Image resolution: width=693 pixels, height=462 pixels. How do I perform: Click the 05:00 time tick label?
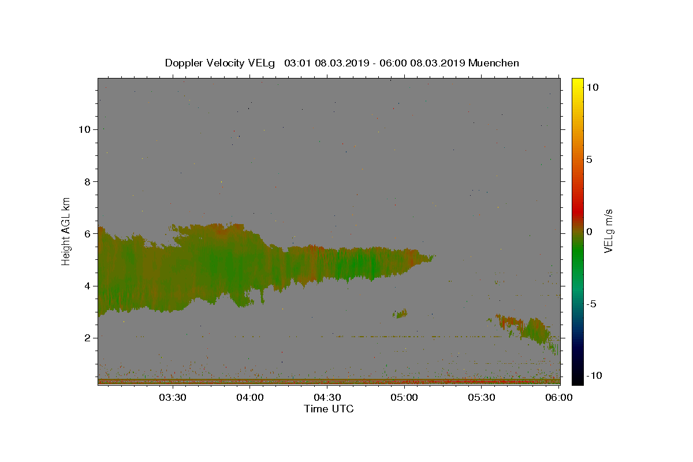pyautogui.click(x=404, y=397)
